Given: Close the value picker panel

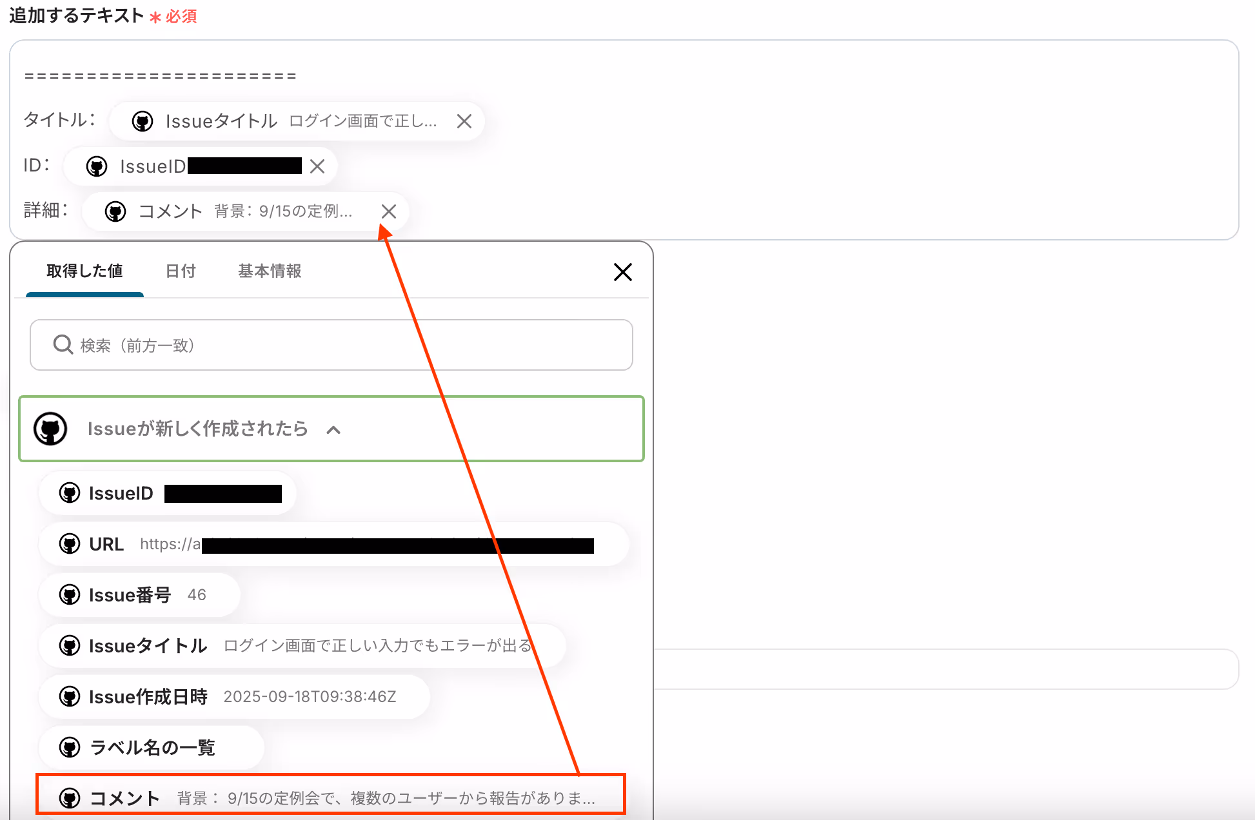Looking at the screenshot, I should [622, 272].
